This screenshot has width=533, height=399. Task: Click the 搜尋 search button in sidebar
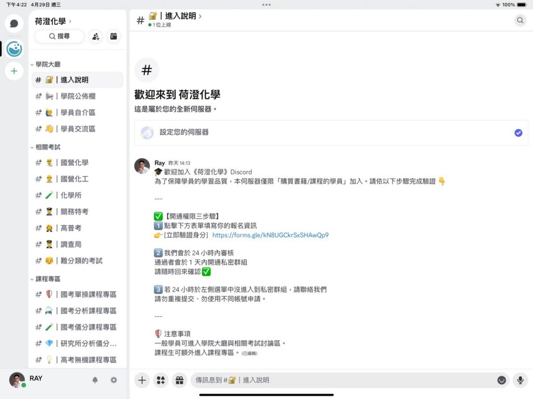point(59,36)
